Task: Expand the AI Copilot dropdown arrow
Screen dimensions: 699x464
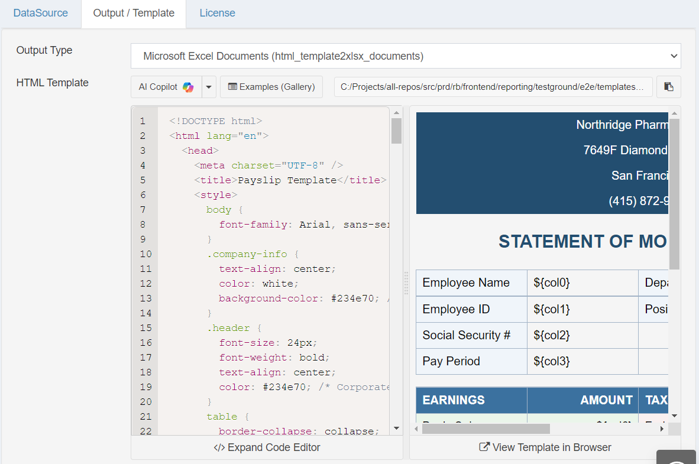Action: [209, 87]
